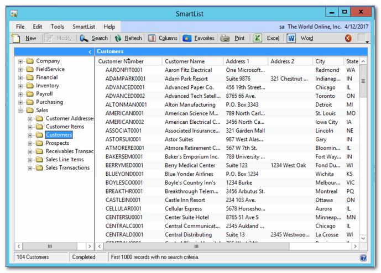Click the Refresh arrows icon
This screenshot has width=381, height=273.
[x=118, y=38]
